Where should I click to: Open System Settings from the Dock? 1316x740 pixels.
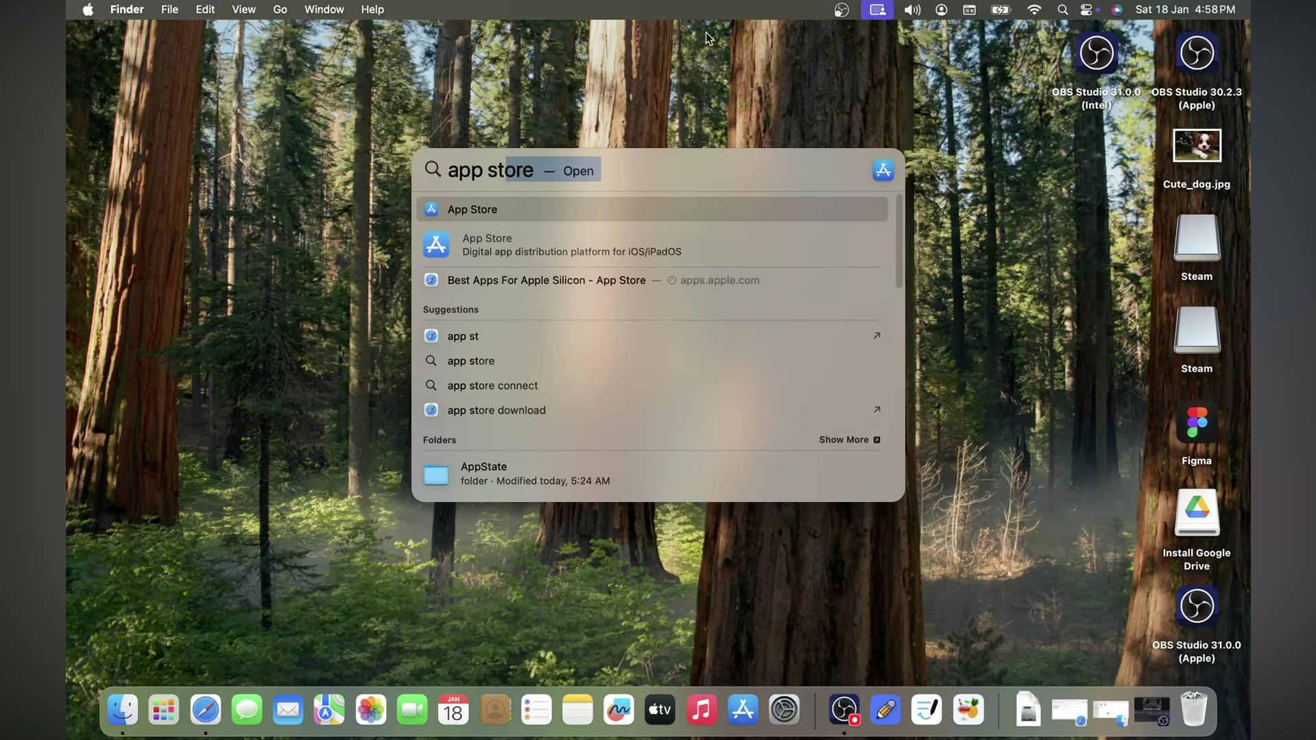click(785, 710)
